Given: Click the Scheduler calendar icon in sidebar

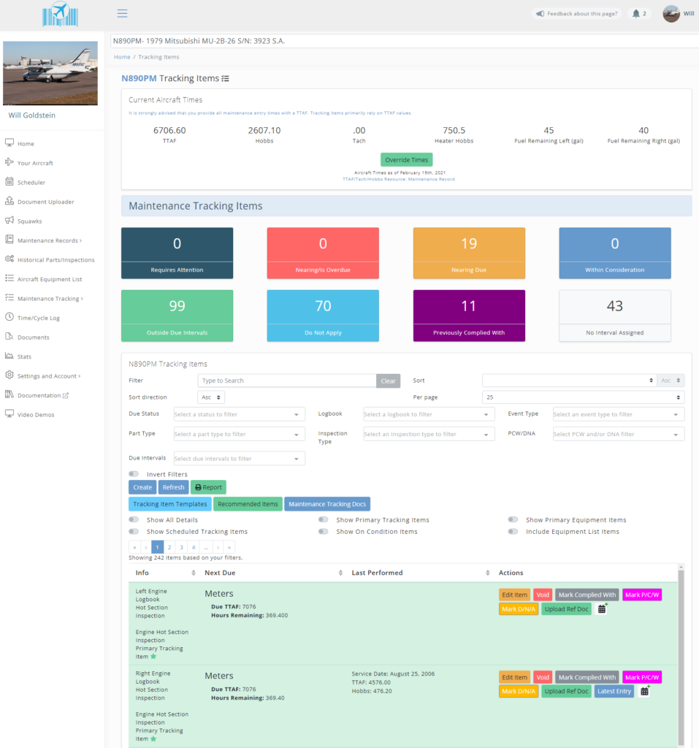Looking at the screenshot, I should (x=9, y=182).
